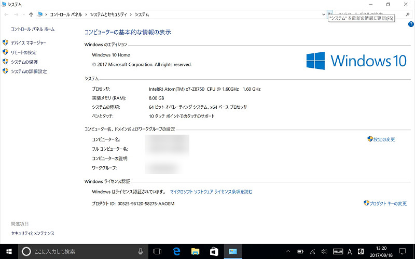Click the 8.00 GB RAM value

click(157, 98)
